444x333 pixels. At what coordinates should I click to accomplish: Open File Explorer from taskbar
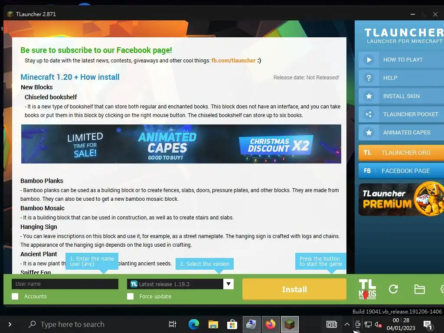213,324
